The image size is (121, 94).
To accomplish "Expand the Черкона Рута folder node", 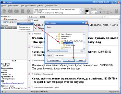I will point(57,36).
